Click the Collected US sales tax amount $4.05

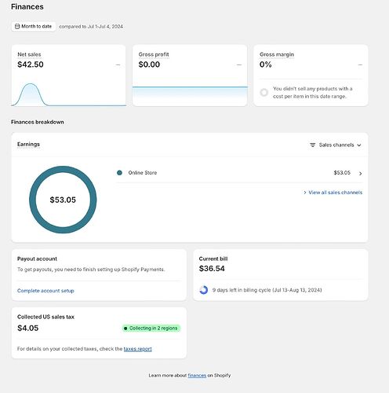[28, 328]
